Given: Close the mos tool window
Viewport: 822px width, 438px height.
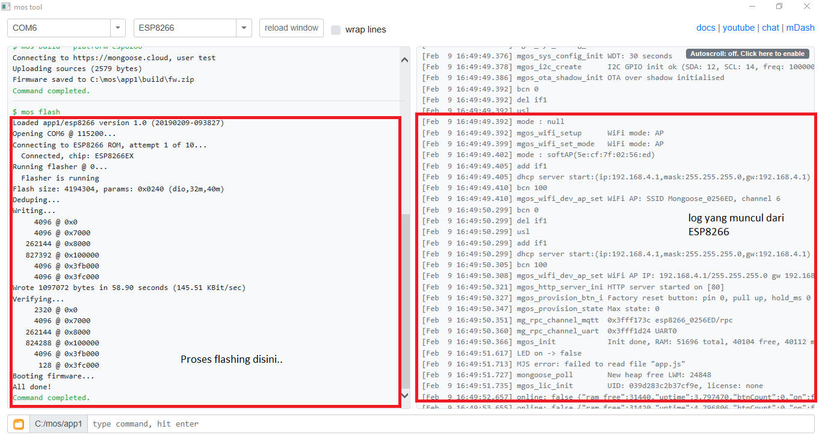Looking at the screenshot, I should click(x=807, y=7).
